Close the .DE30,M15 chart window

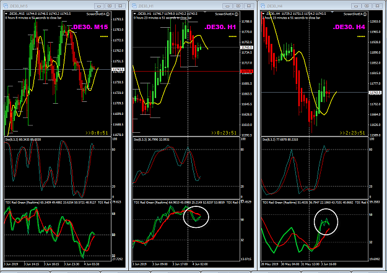point(121,6)
